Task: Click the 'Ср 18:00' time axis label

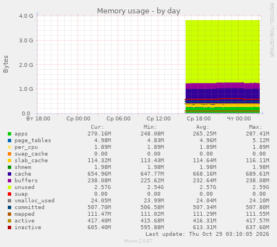Action: [x=199, y=119]
